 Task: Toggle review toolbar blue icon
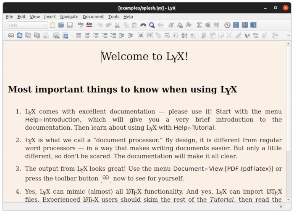click(x=253, y=25)
